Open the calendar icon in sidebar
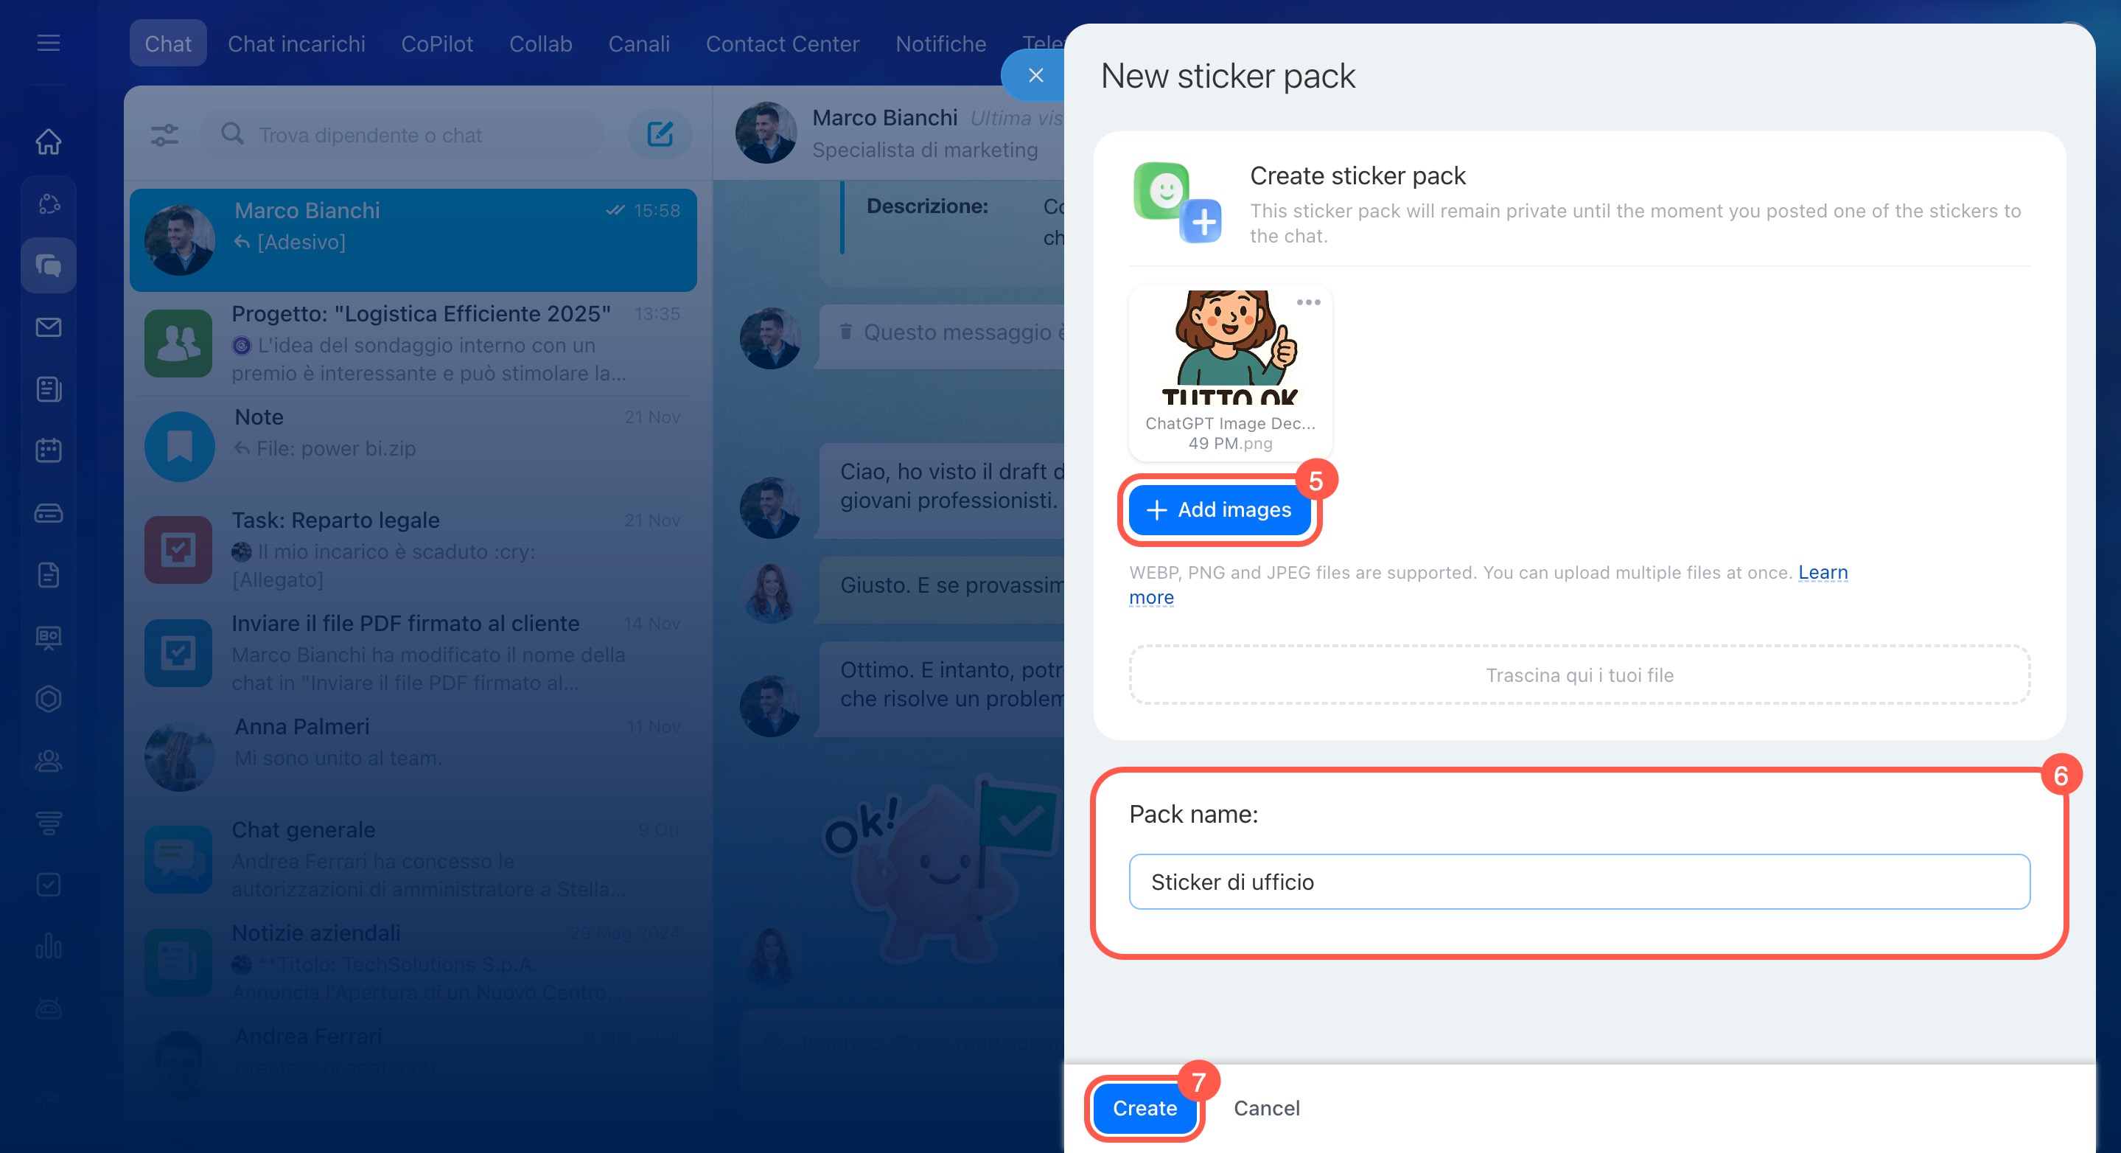This screenshot has height=1153, width=2121. [49, 450]
